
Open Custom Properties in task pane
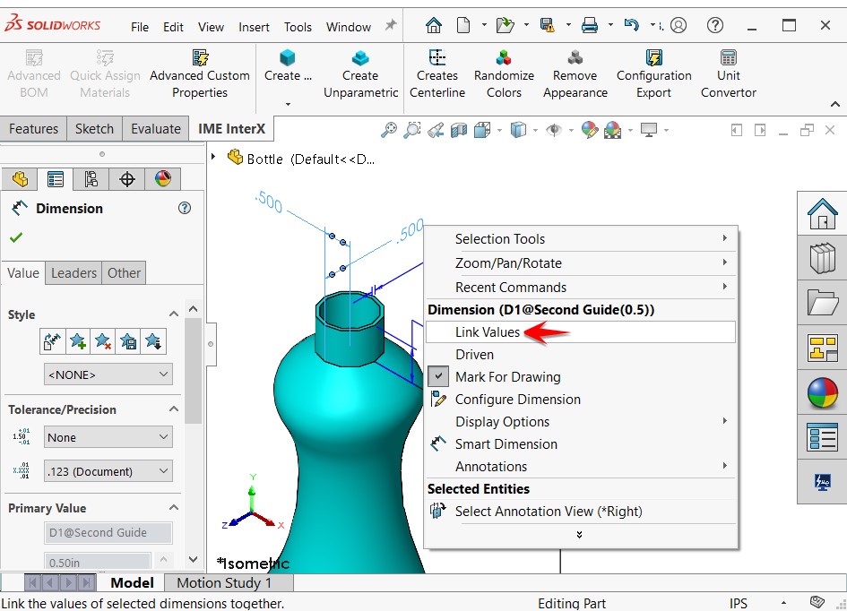822,437
